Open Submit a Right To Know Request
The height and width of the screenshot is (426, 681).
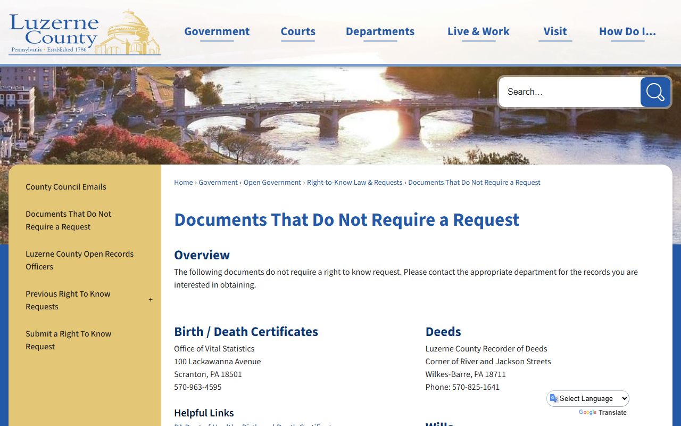click(69, 340)
